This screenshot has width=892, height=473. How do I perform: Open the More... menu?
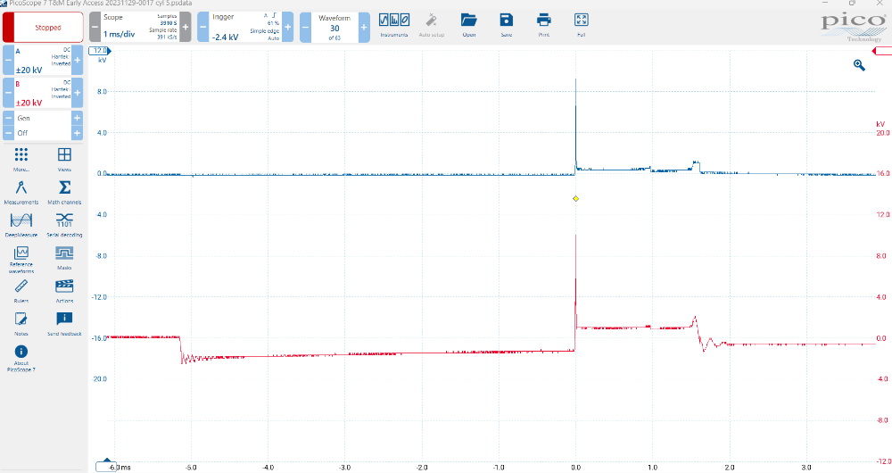[x=21, y=158]
